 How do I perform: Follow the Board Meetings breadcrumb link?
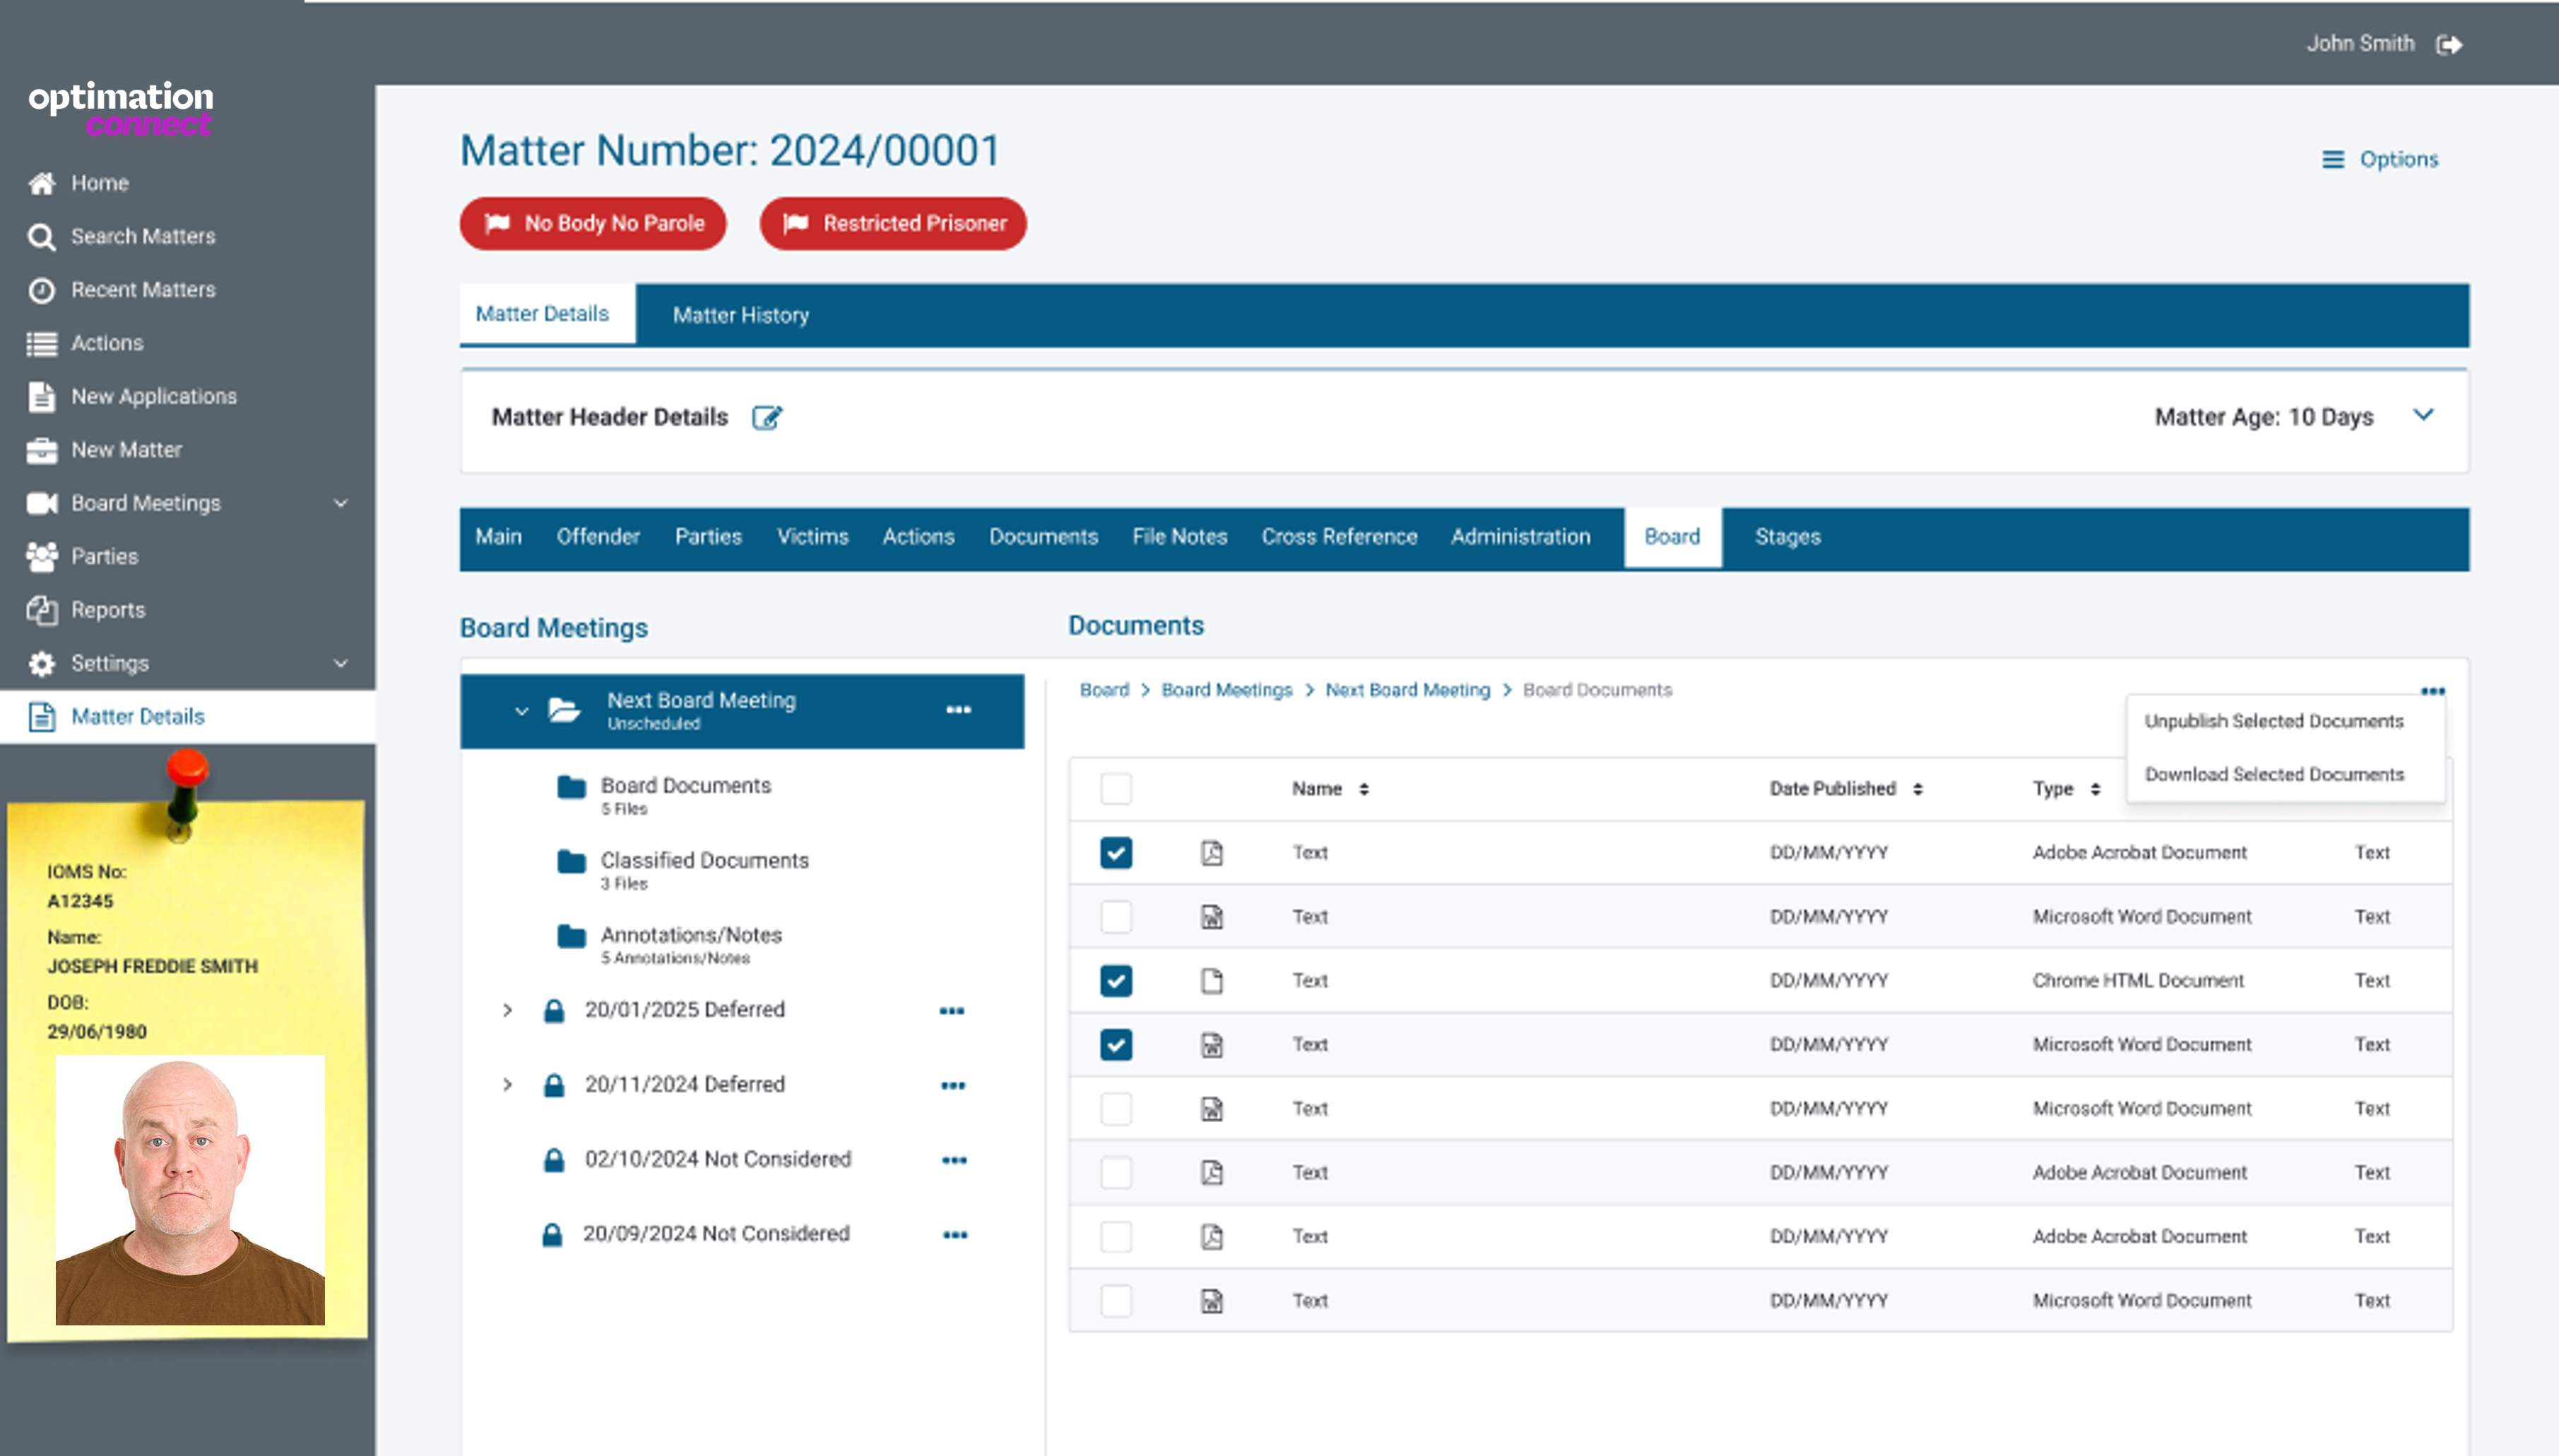[x=1227, y=691]
